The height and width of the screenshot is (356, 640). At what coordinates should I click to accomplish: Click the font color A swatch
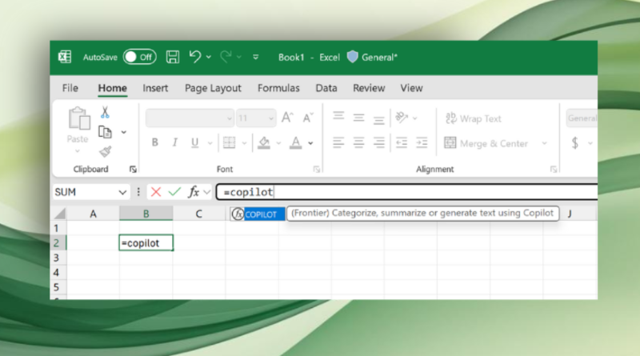pyautogui.click(x=295, y=143)
